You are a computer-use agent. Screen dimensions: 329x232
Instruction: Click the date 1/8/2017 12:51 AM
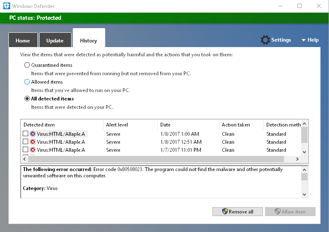click(181, 142)
